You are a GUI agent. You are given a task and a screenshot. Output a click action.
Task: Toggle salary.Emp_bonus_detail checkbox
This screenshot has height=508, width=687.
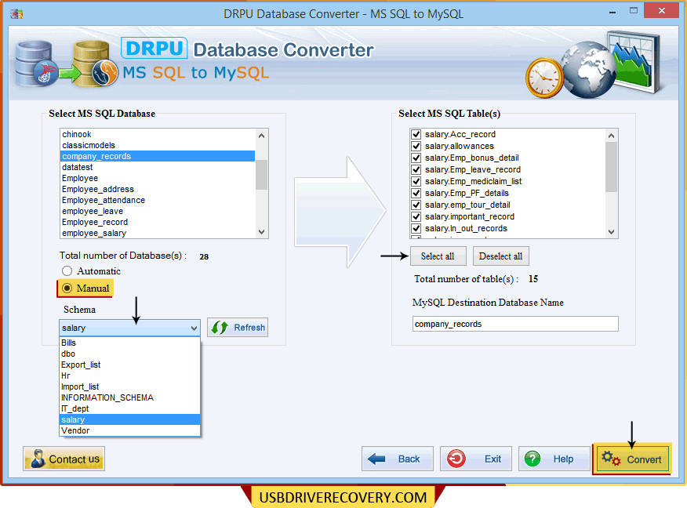(416, 158)
